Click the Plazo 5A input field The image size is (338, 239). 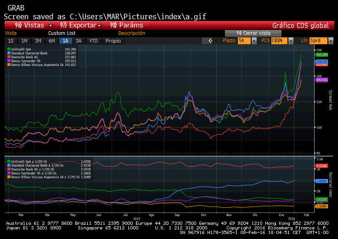pos(244,41)
